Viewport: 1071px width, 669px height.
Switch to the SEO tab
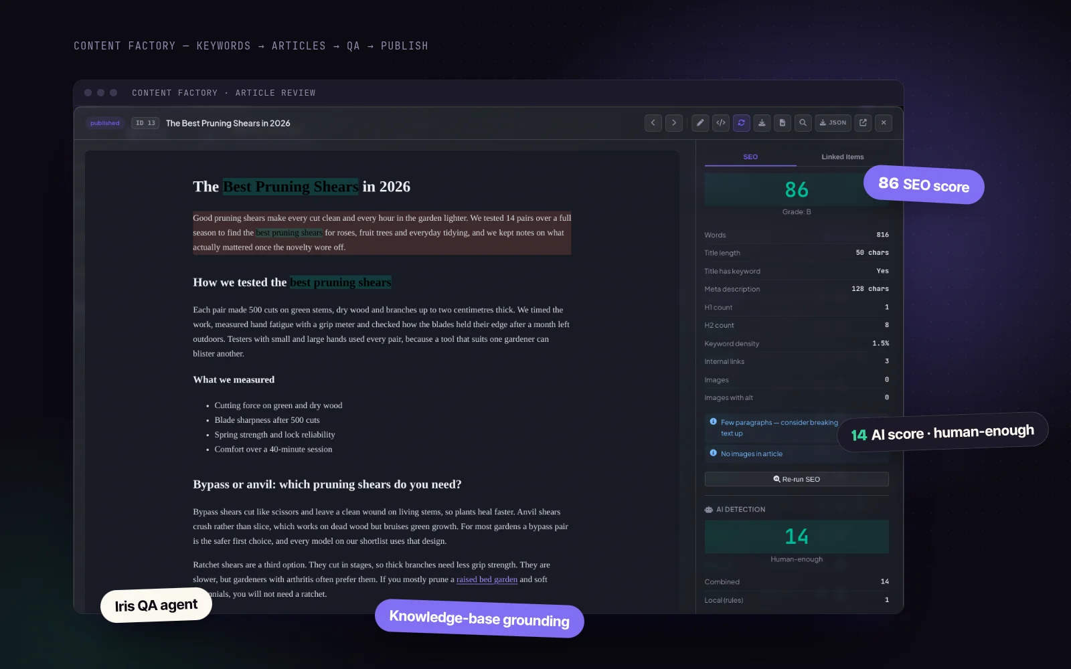(750, 157)
